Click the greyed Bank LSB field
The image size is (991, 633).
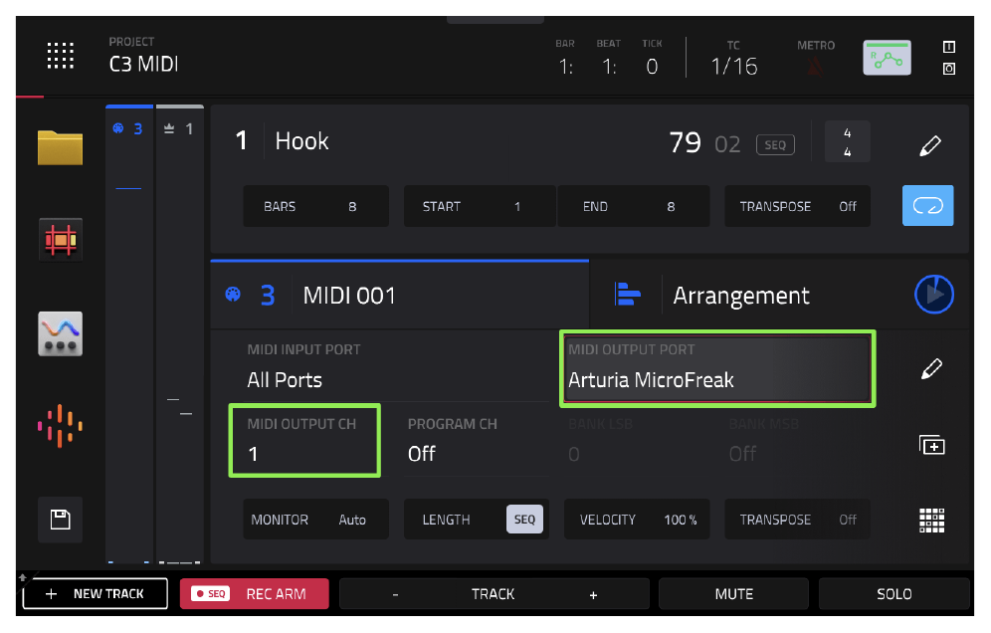pos(637,440)
